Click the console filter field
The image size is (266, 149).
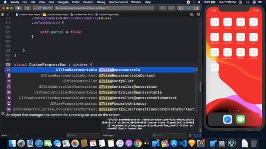(x=170, y=135)
